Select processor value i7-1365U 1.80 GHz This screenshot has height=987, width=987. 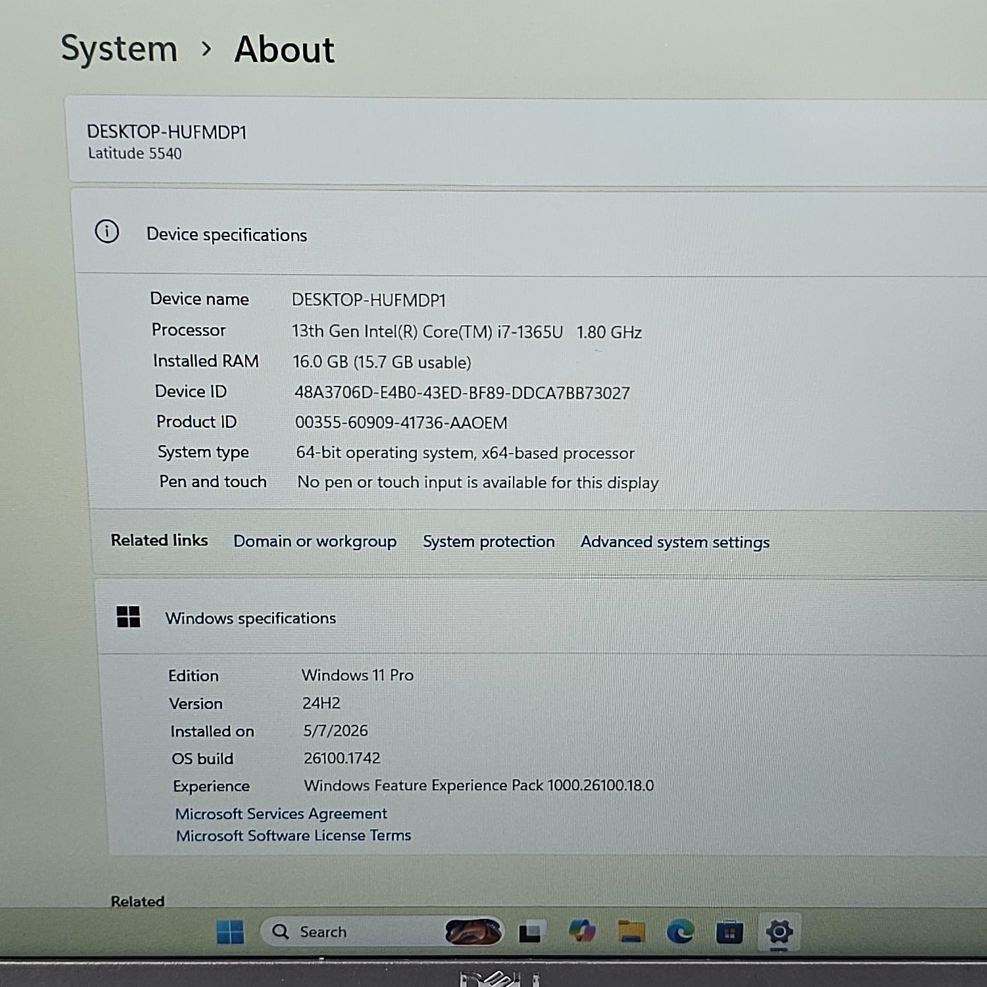coord(467,332)
